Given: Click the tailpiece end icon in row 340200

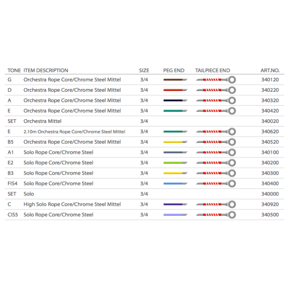Looking at the screenshot, I should [216, 163].
